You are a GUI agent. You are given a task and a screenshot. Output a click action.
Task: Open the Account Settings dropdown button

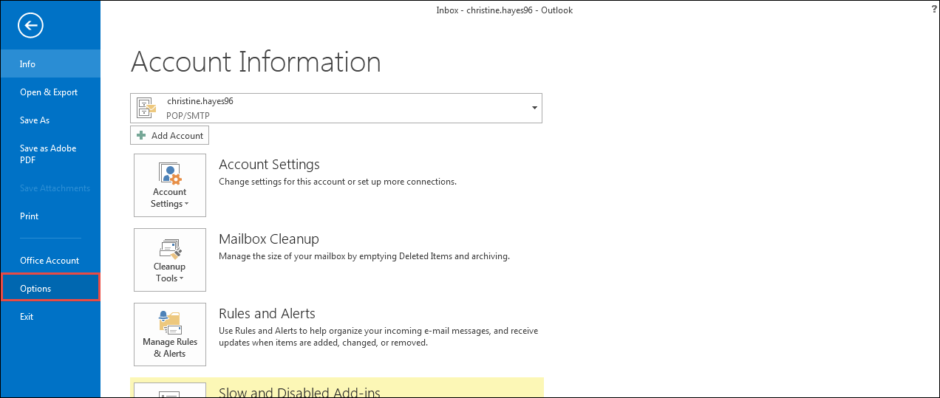coord(170,185)
